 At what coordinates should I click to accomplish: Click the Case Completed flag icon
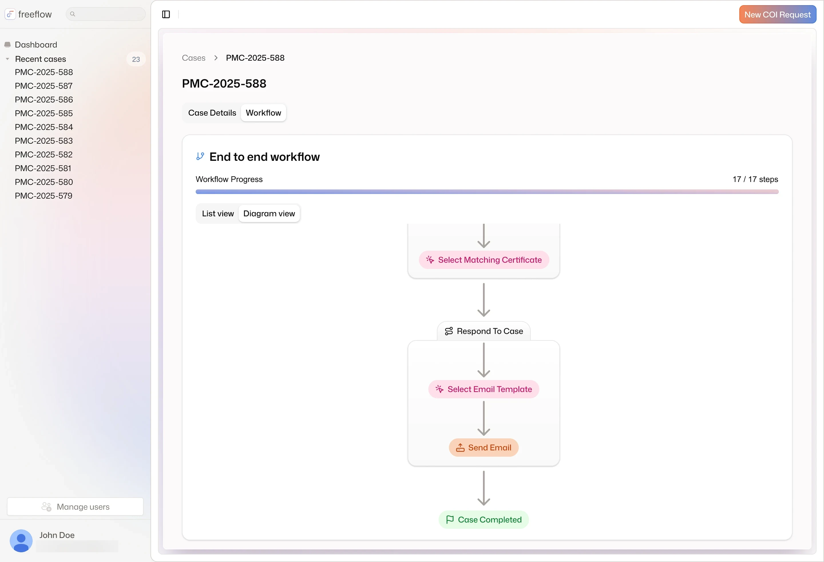[450, 520]
